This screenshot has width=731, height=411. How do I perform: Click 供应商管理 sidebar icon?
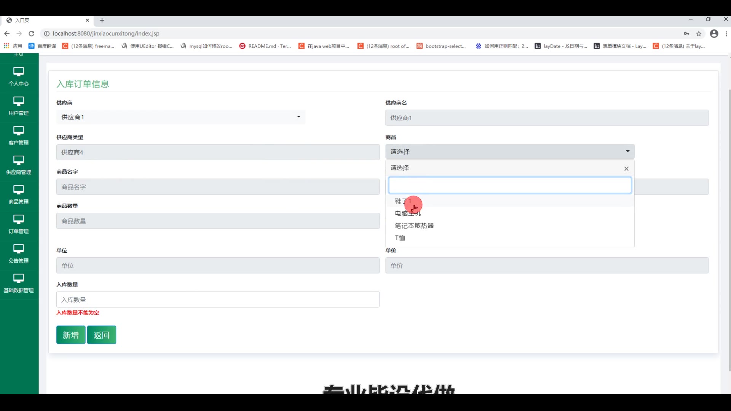[x=19, y=160]
